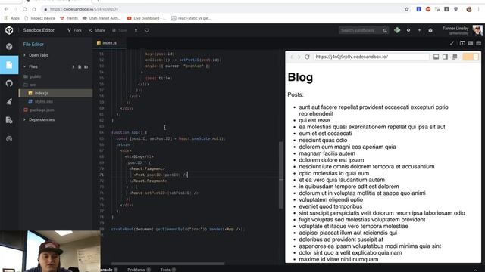This screenshot has height=272, width=485.
Task: Click the Save button in header
Action: click(x=120, y=30)
